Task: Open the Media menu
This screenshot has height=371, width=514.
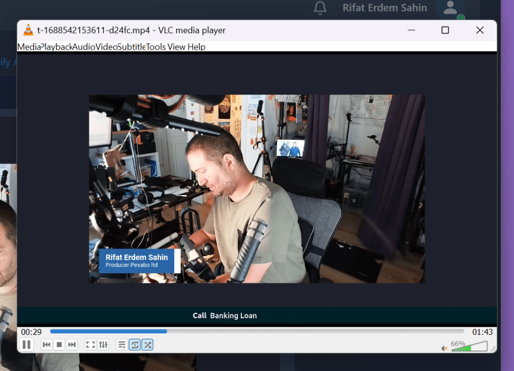Action: point(29,47)
